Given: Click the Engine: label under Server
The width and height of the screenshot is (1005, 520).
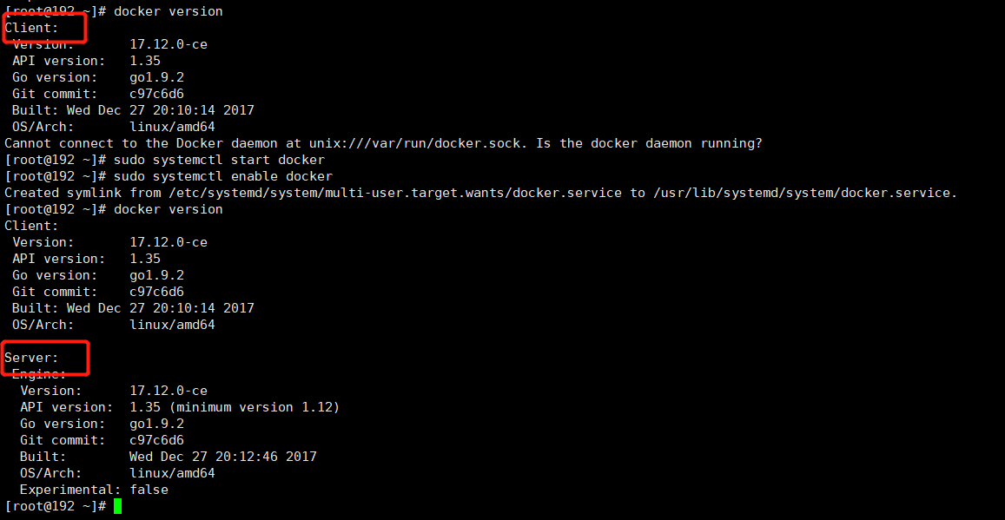Looking at the screenshot, I should tap(39, 374).
